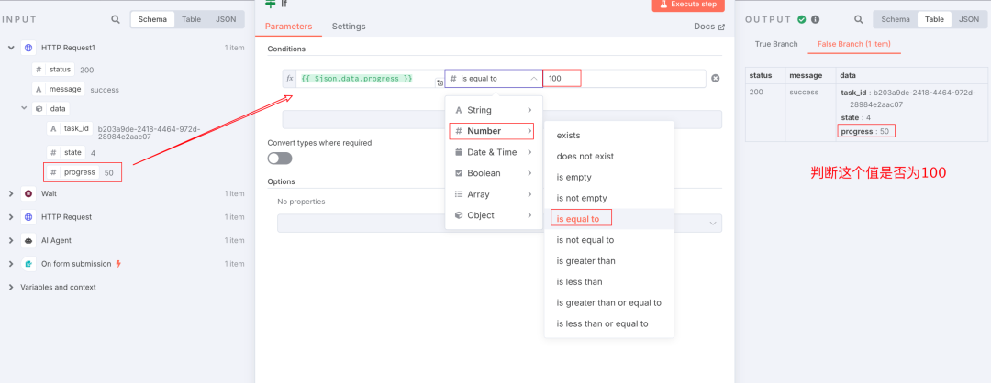Click the Execute step button
This screenshot has width=991, height=383.
click(688, 5)
